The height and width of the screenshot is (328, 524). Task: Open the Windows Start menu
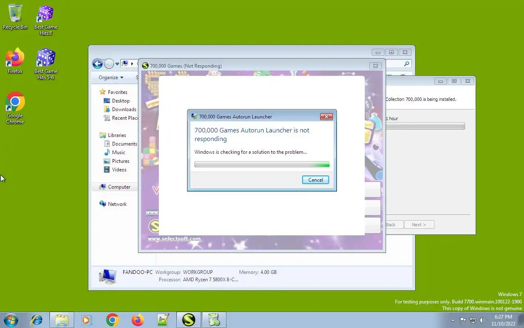point(11,320)
